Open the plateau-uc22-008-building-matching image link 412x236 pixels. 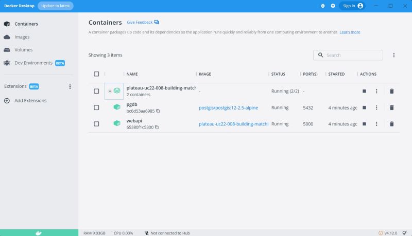coord(234,124)
